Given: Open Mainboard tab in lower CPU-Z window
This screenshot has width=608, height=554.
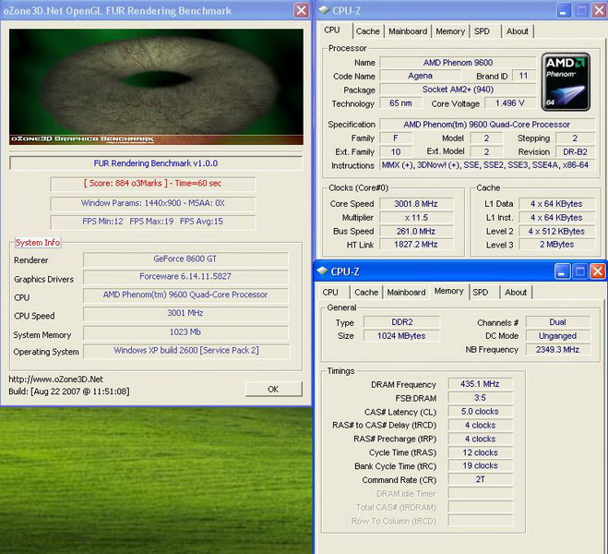Looking at the screenshot, I should click(406, 292).
